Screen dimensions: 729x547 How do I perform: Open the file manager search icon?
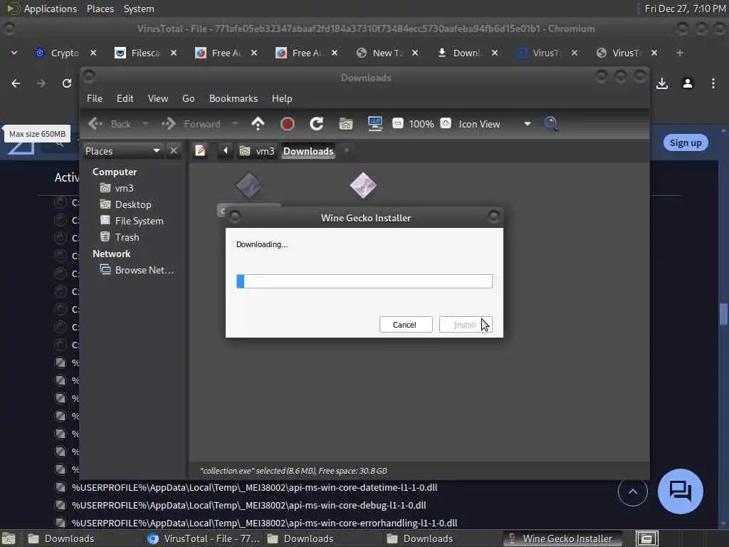[551, 124]
